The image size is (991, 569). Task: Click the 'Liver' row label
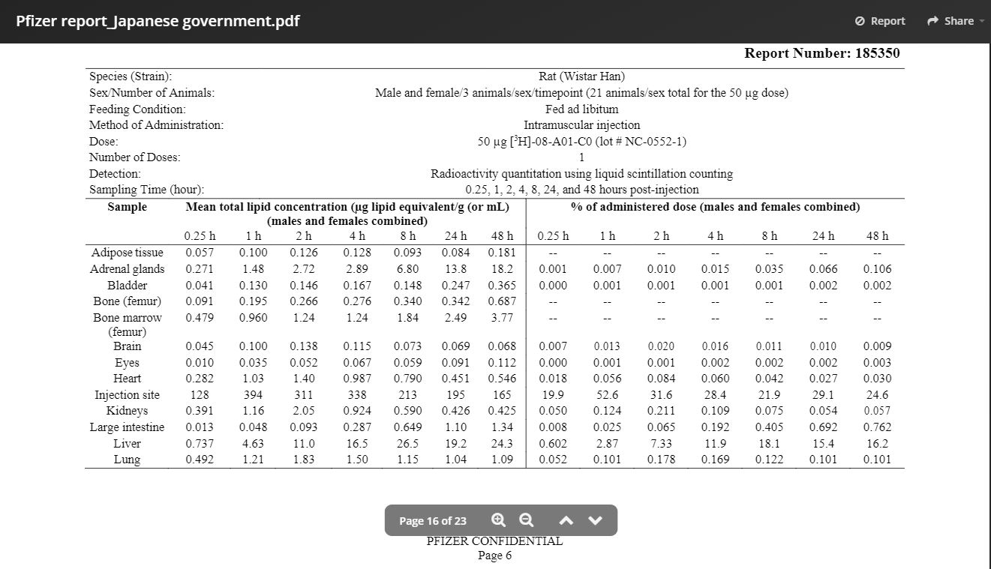click(x=127, y=443)
